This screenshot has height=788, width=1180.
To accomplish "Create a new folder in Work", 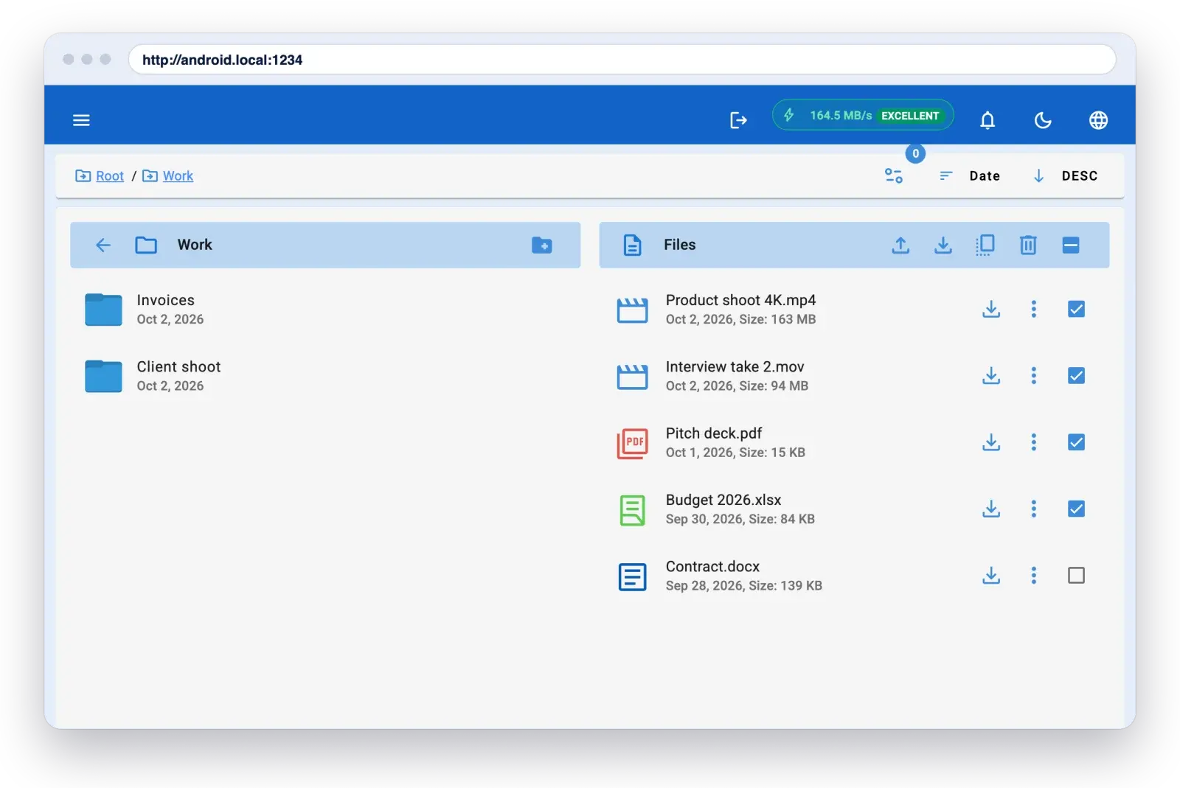I will pos(542,245).
